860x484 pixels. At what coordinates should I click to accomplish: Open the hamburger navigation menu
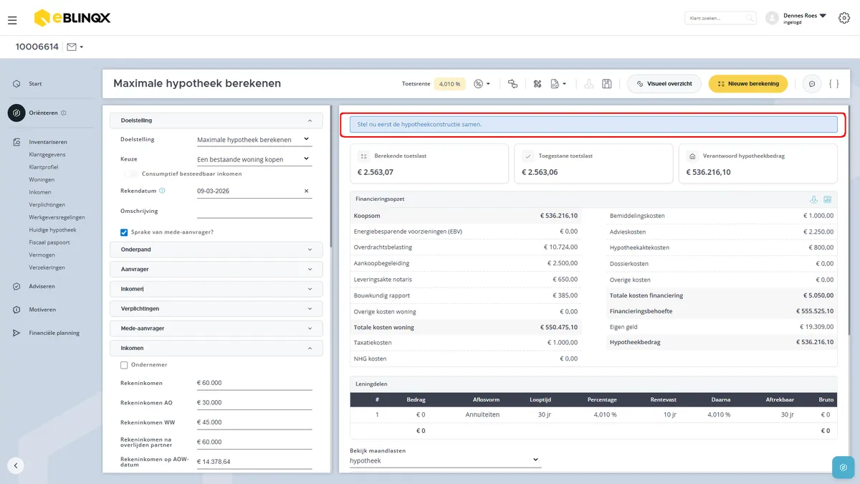coord(12,19)
